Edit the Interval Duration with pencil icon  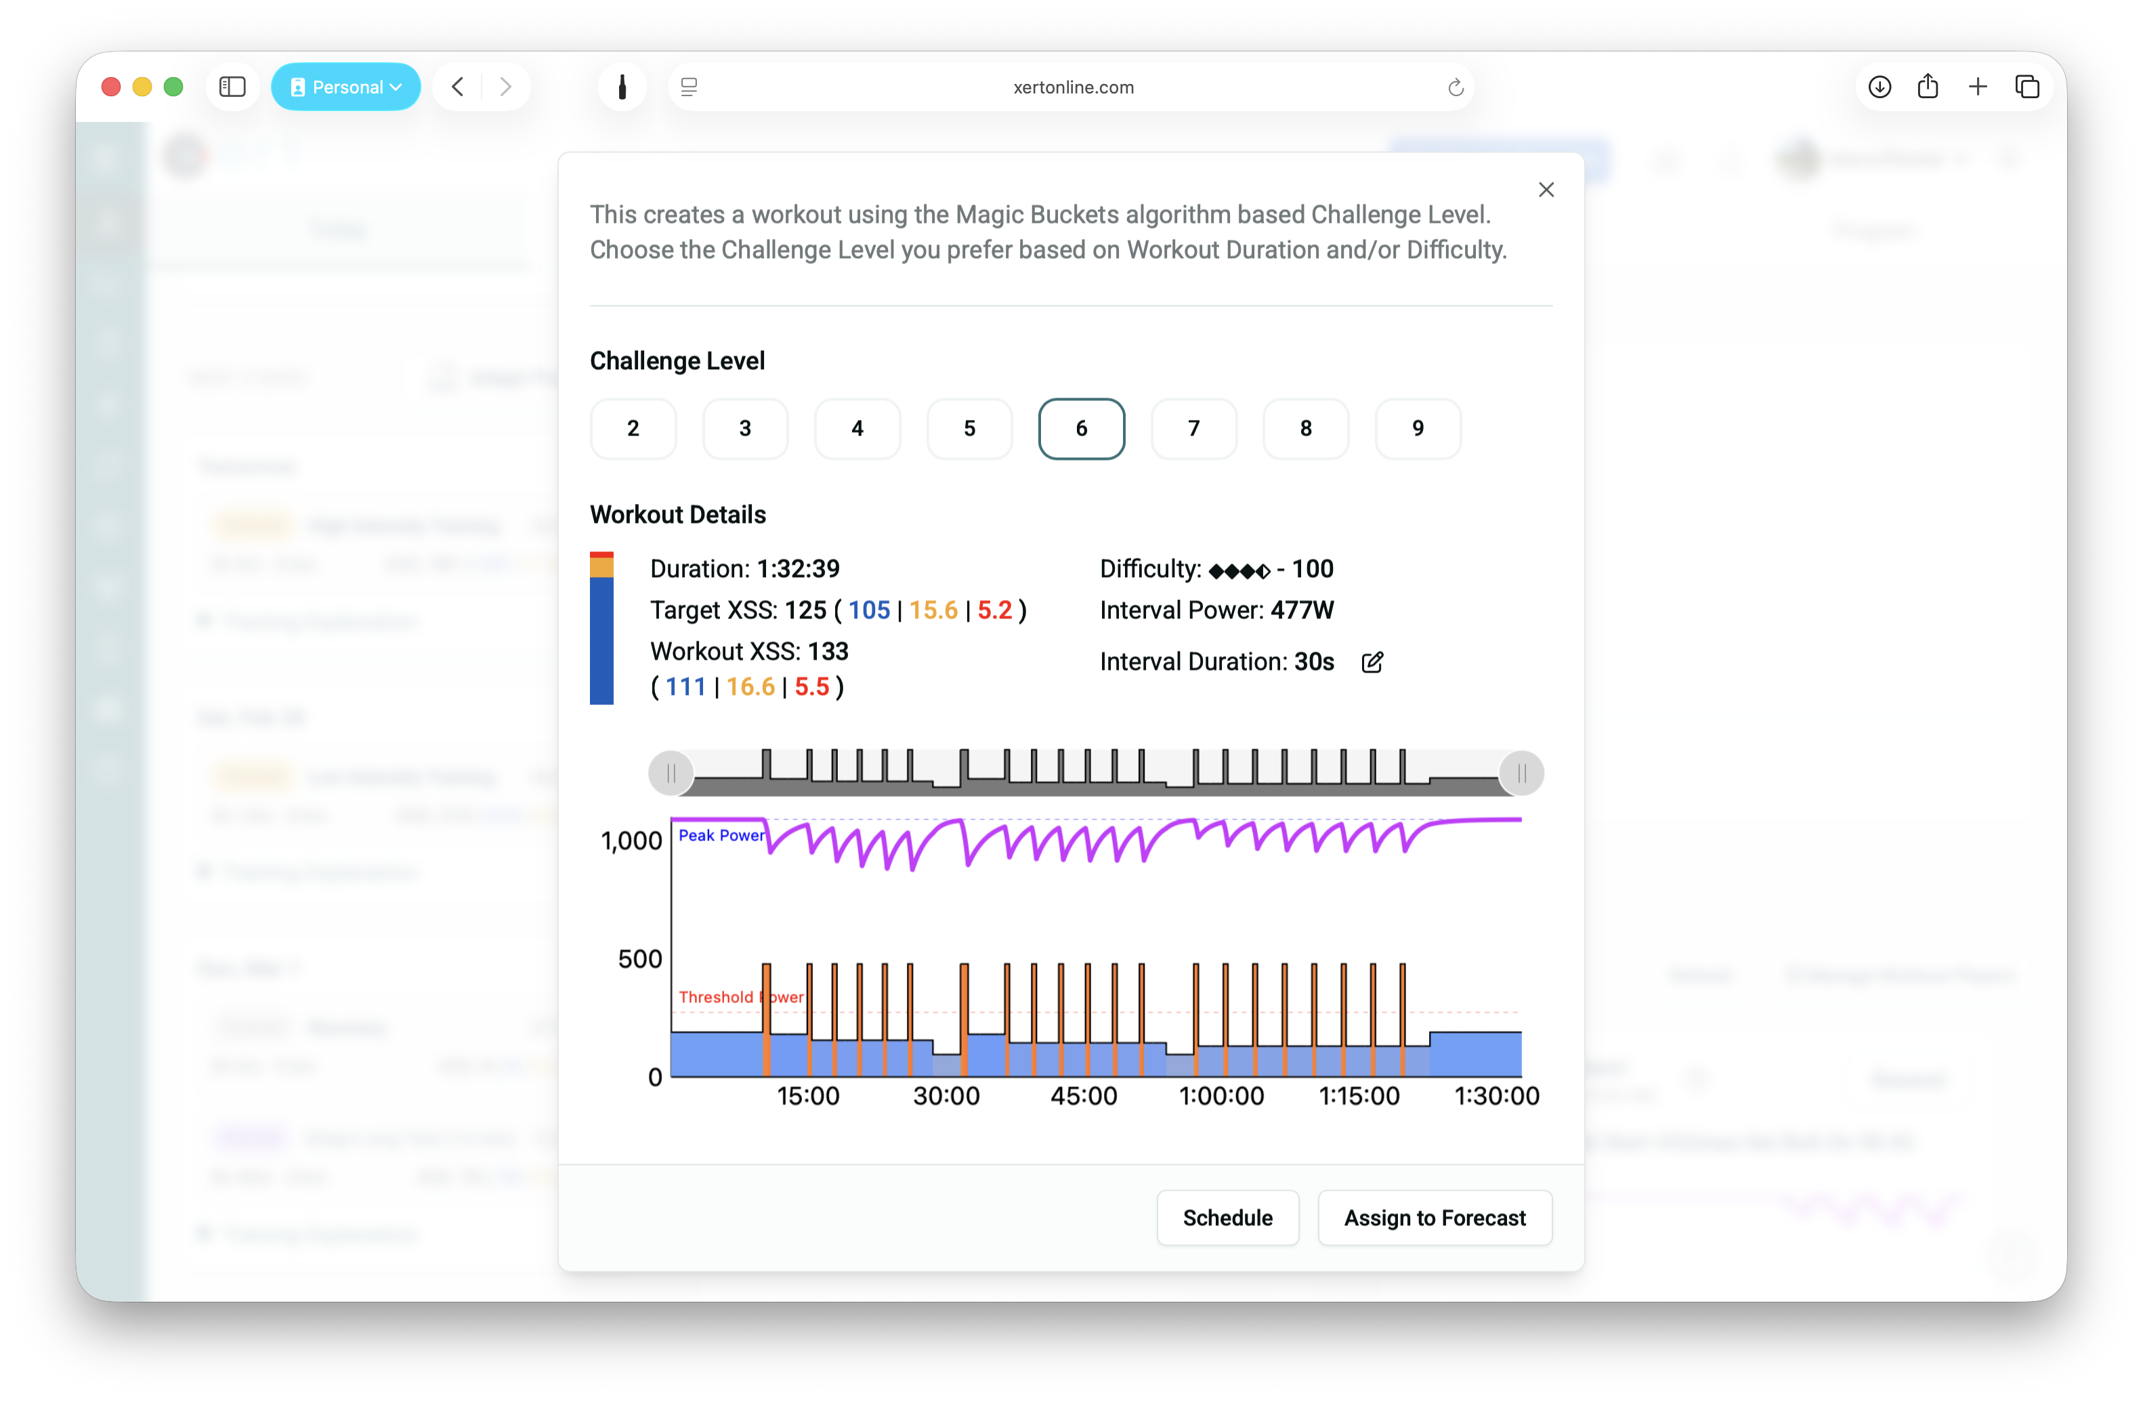coord(1372,662)
